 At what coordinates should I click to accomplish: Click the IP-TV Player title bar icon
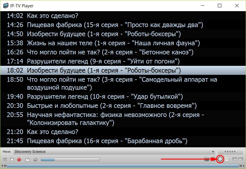click(6, 6)
